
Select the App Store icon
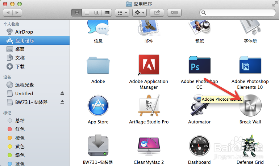(98, 105)
